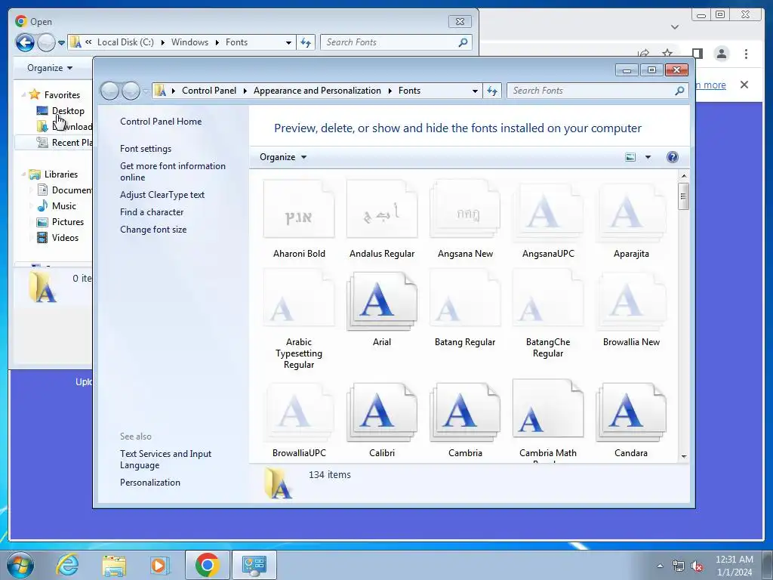Screen dimensions: 773x580
Task: Open Font settings link
Action: (146, 149)
